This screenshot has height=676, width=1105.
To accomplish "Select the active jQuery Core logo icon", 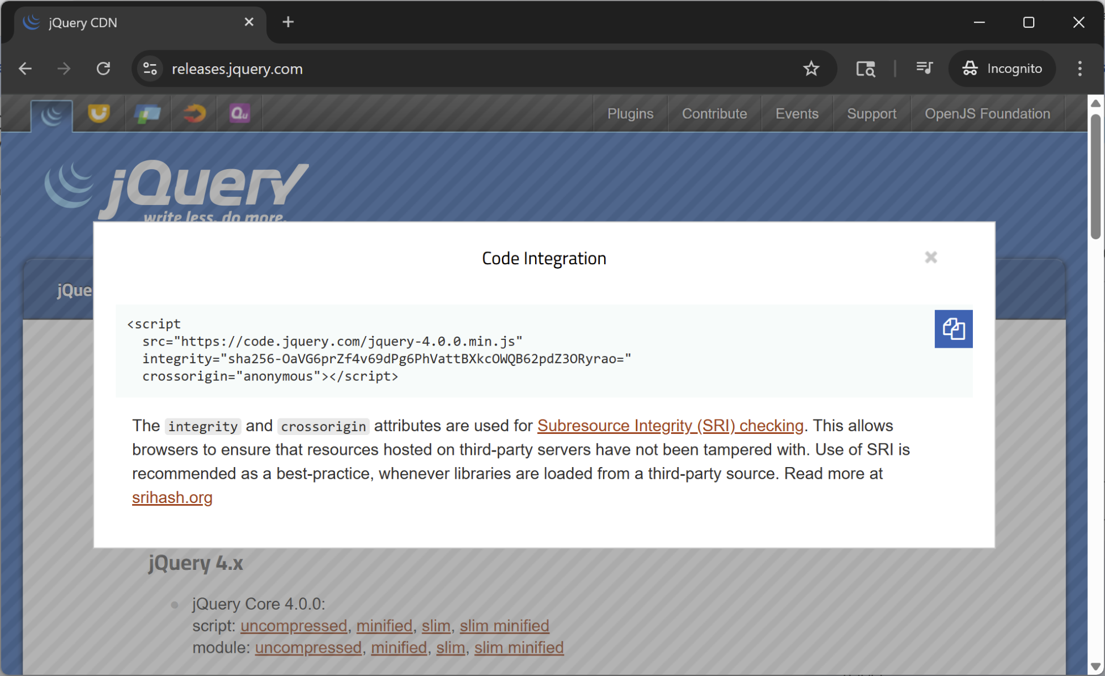I will click(52, 114).
